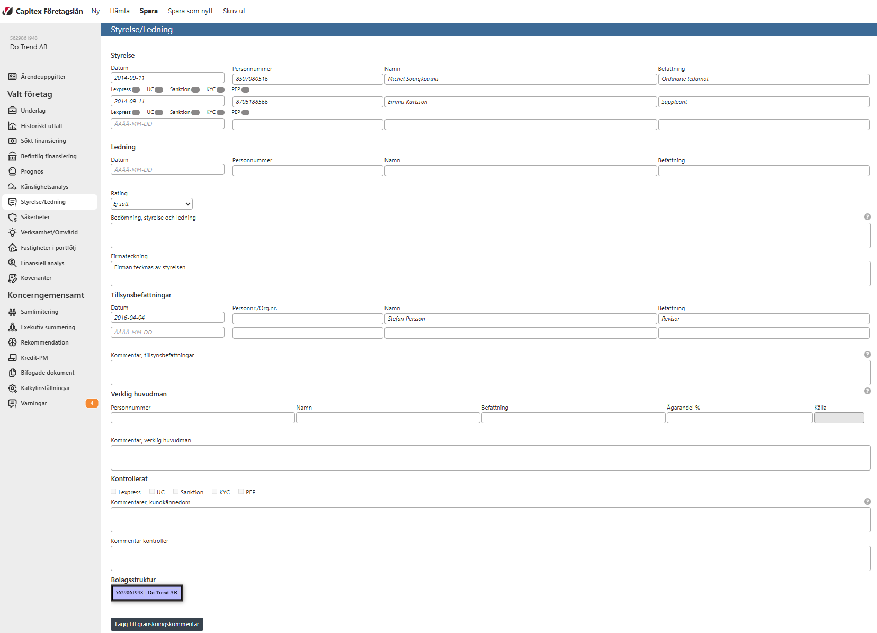
Task: Toggle UC for Emma Karlsson row
Action: [x=159, y=112]
